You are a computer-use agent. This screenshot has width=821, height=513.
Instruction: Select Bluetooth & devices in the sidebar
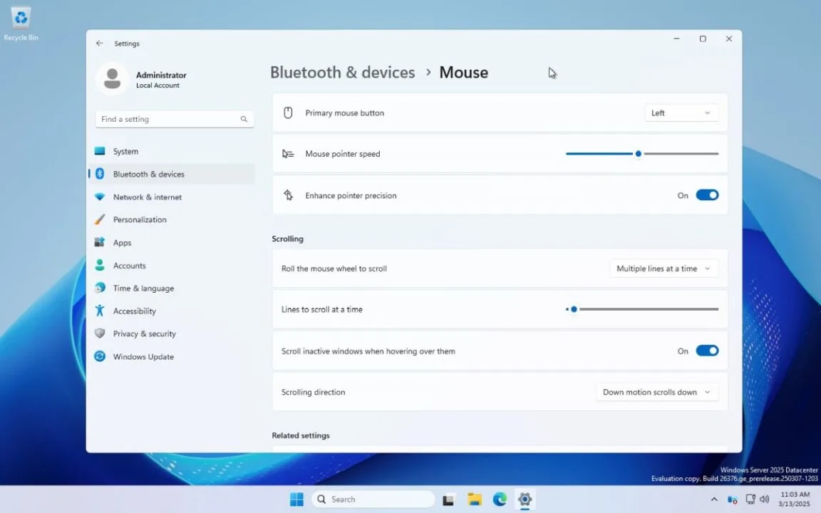148,174
